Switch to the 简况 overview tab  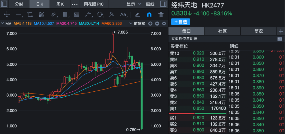[x=259, y=31]
